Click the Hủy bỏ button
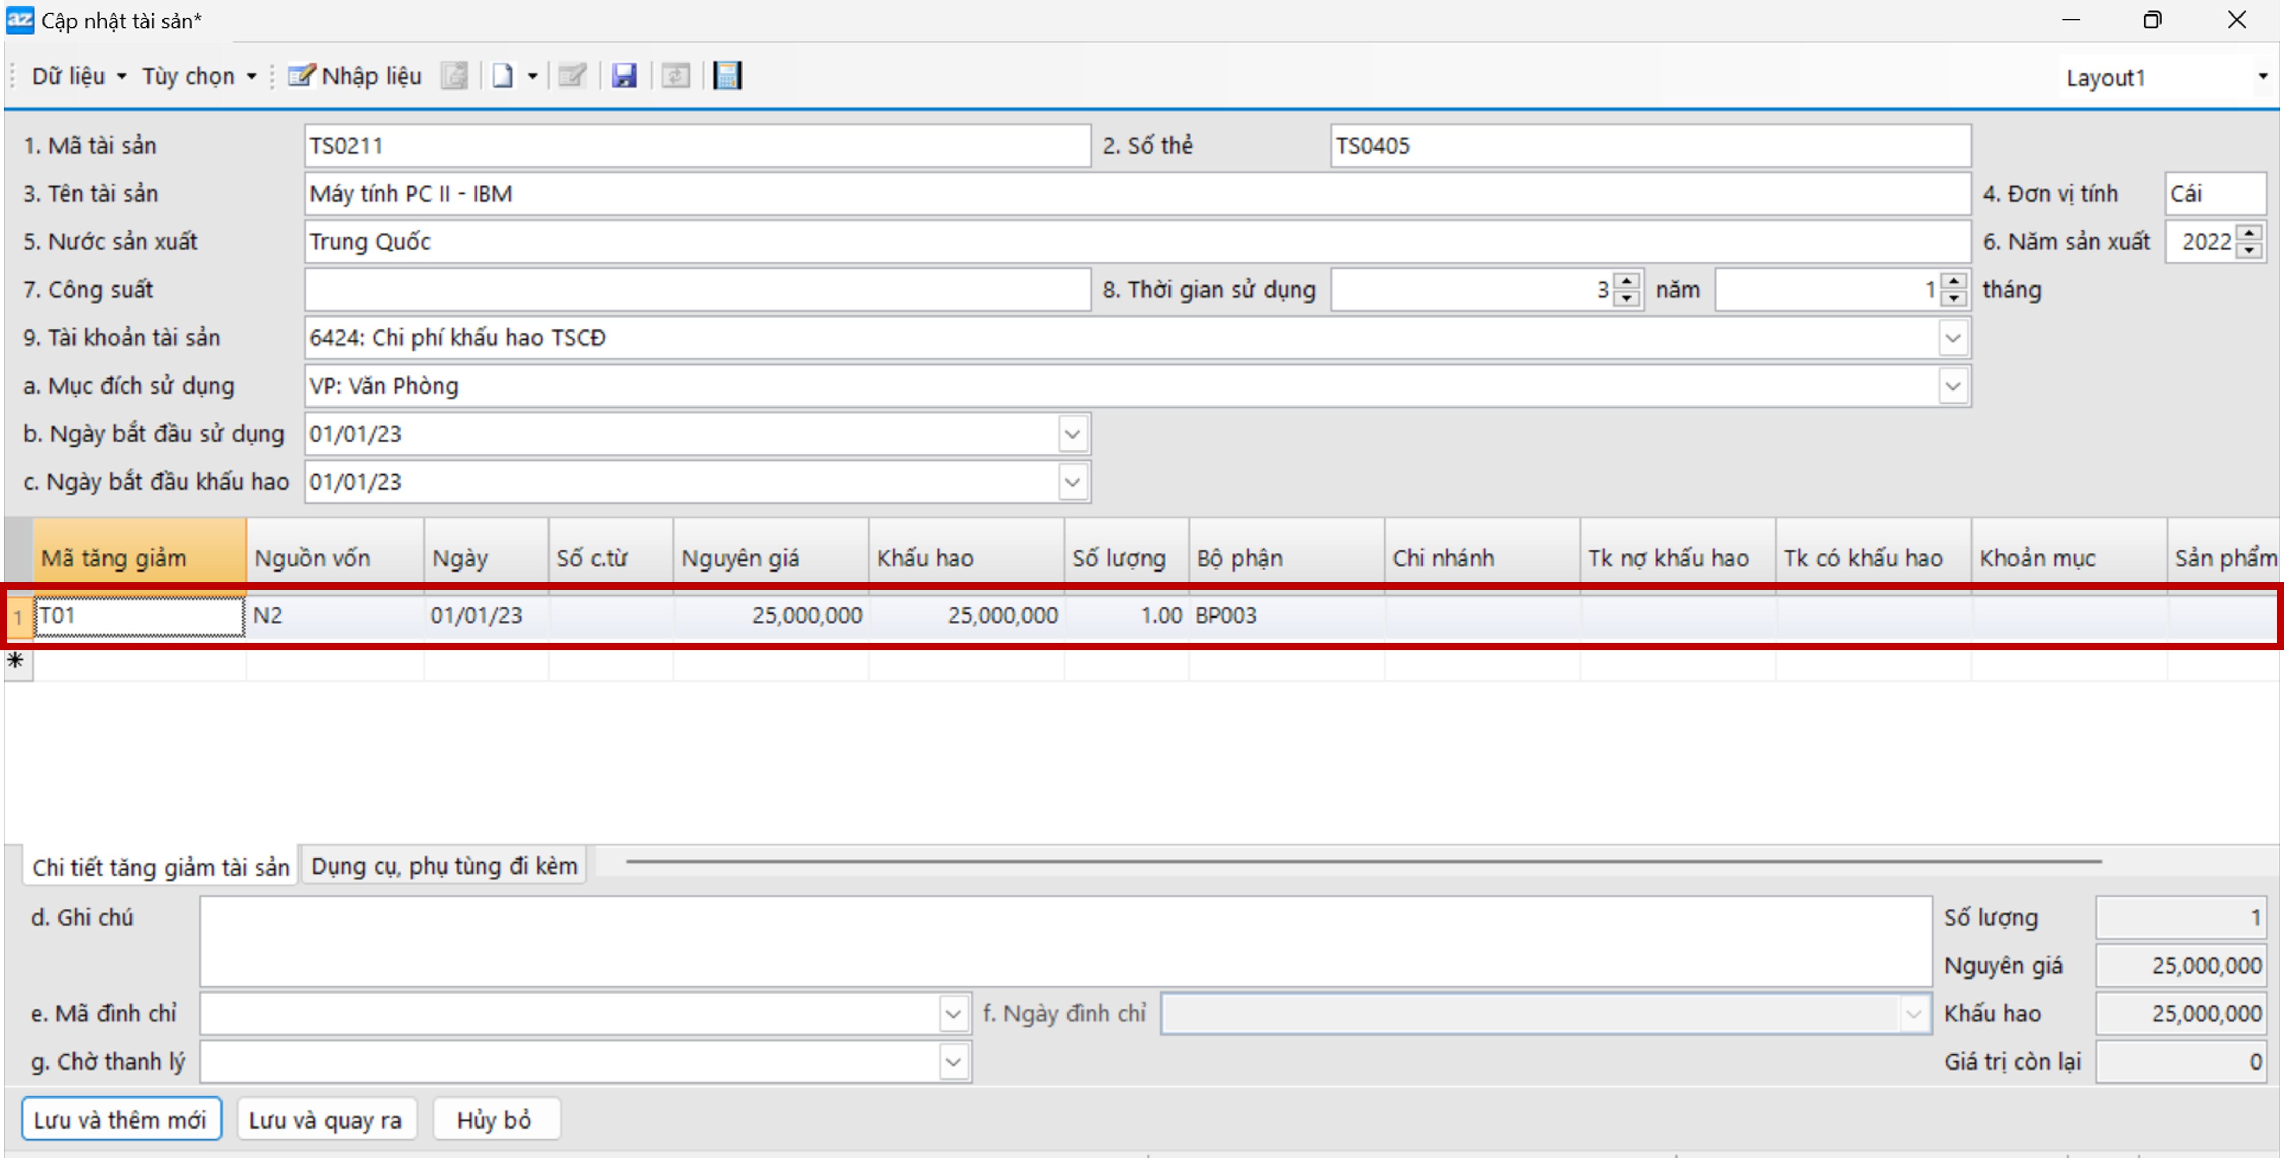Screen dimensions: 2284x1158 click(x=494, y=1120)
